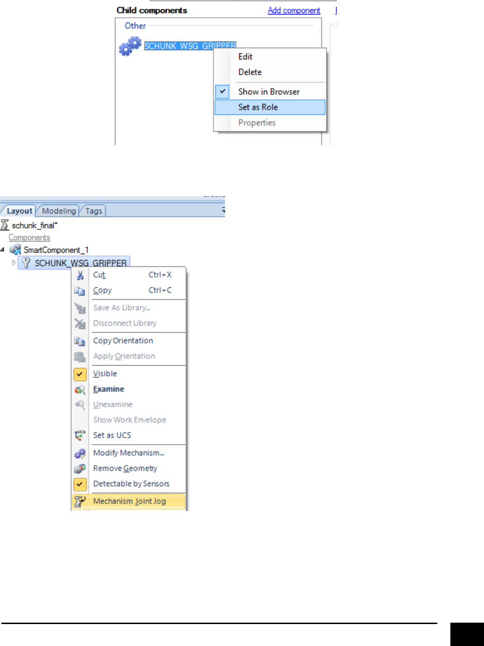Click the Set as UCS icon
The height and width of the screenshot is (646, 484).
click(x=80, y=435)
